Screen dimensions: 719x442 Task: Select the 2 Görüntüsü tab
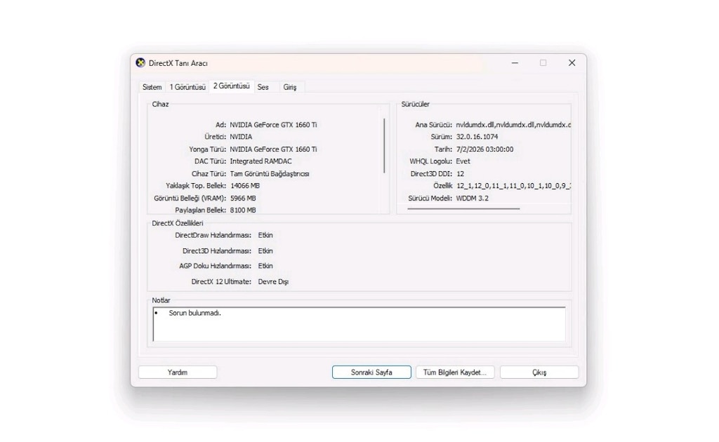[232, 86]
